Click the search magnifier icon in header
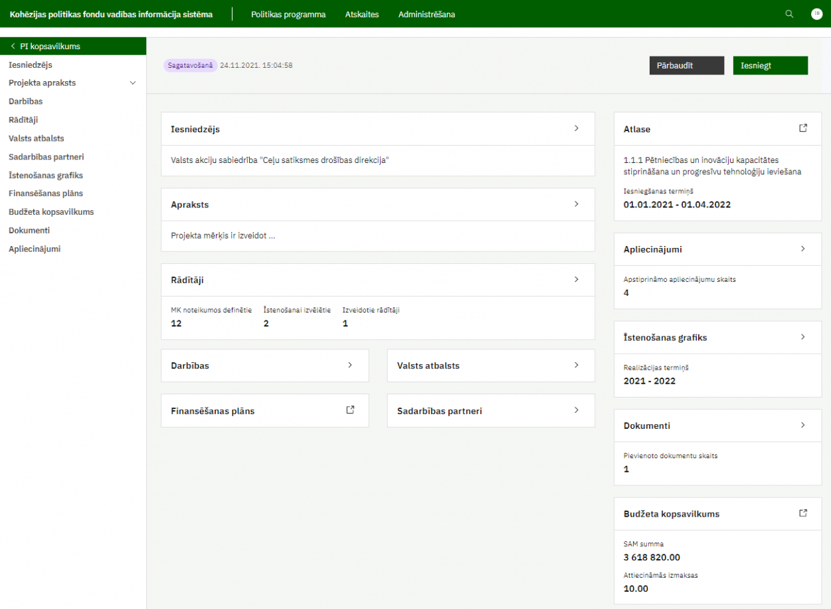 (789, 14)
